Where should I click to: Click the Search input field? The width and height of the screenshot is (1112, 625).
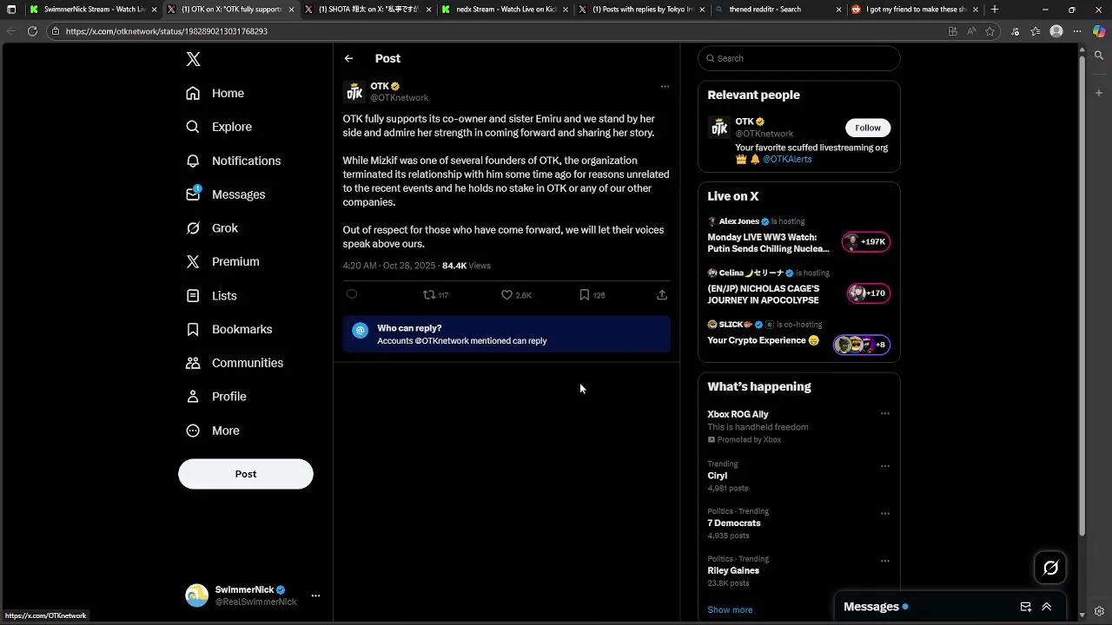tap(799, 58)
